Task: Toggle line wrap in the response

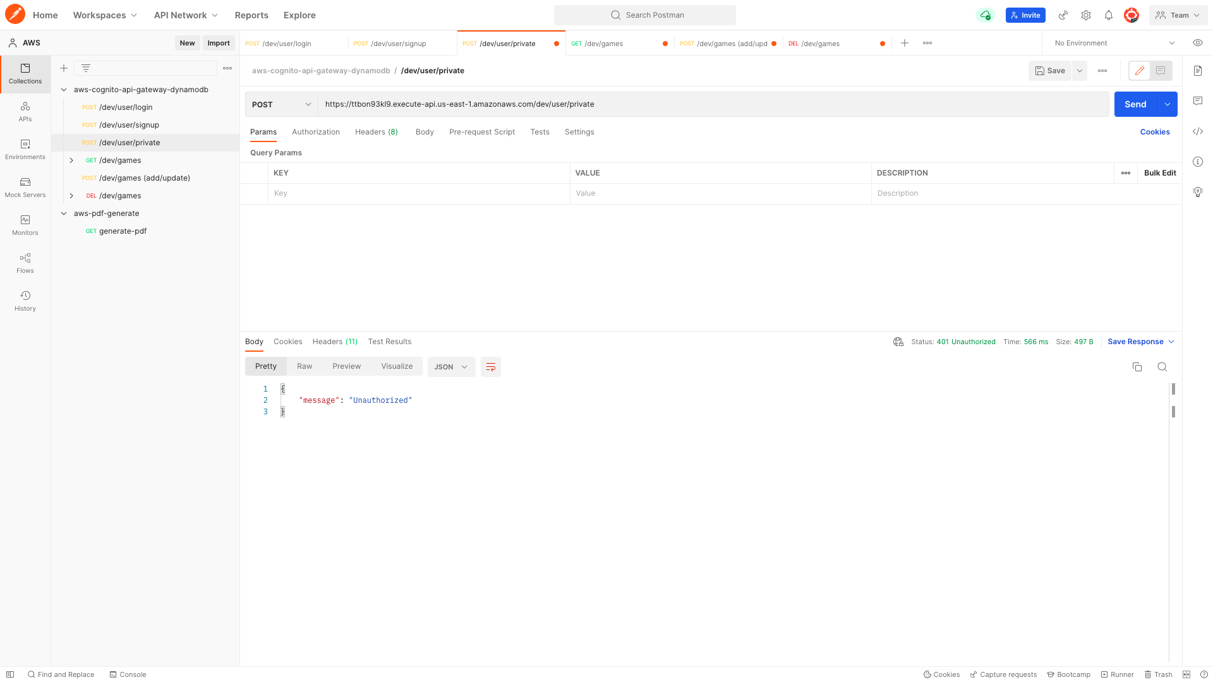Action: tap(490, 367)
